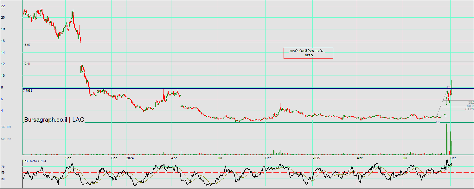The image size is (474, 189).
Task: Click the RSI 14/14 = 78.4 indicator label
Action: tap(35, 161)
